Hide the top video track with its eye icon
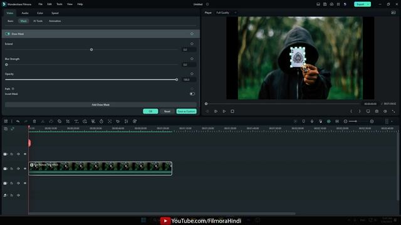Screen dimensions: 401x225 click(25, 154)
